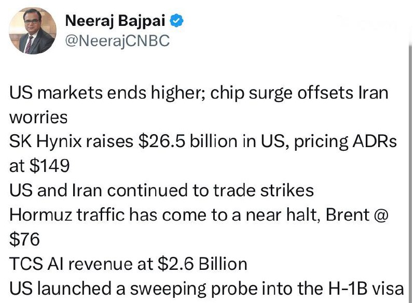Viewport: 415px width, 303px height.
Task: Click the 'pricing ADRs' text
Action: [345, 141]
